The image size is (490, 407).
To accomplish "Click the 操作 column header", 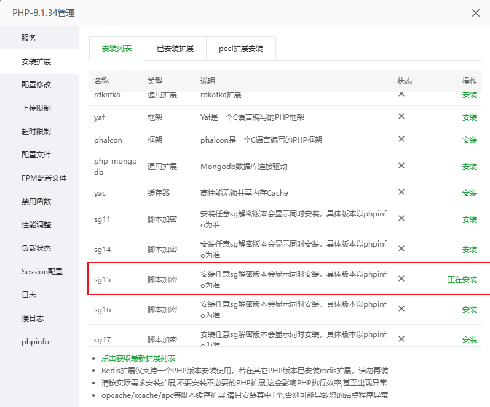I will [x=469, y=81].
